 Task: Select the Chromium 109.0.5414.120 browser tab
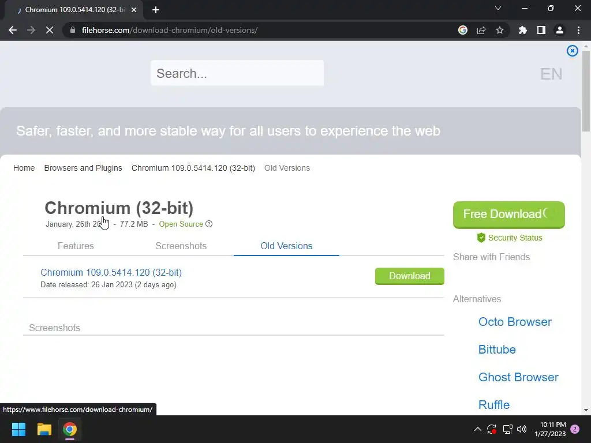[73, 10]
